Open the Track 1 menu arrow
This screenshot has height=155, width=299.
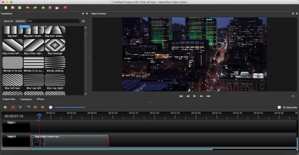(x=4, y=122)
